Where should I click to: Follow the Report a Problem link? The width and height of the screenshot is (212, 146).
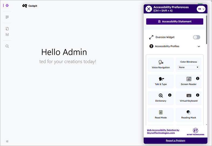[175, 141]
